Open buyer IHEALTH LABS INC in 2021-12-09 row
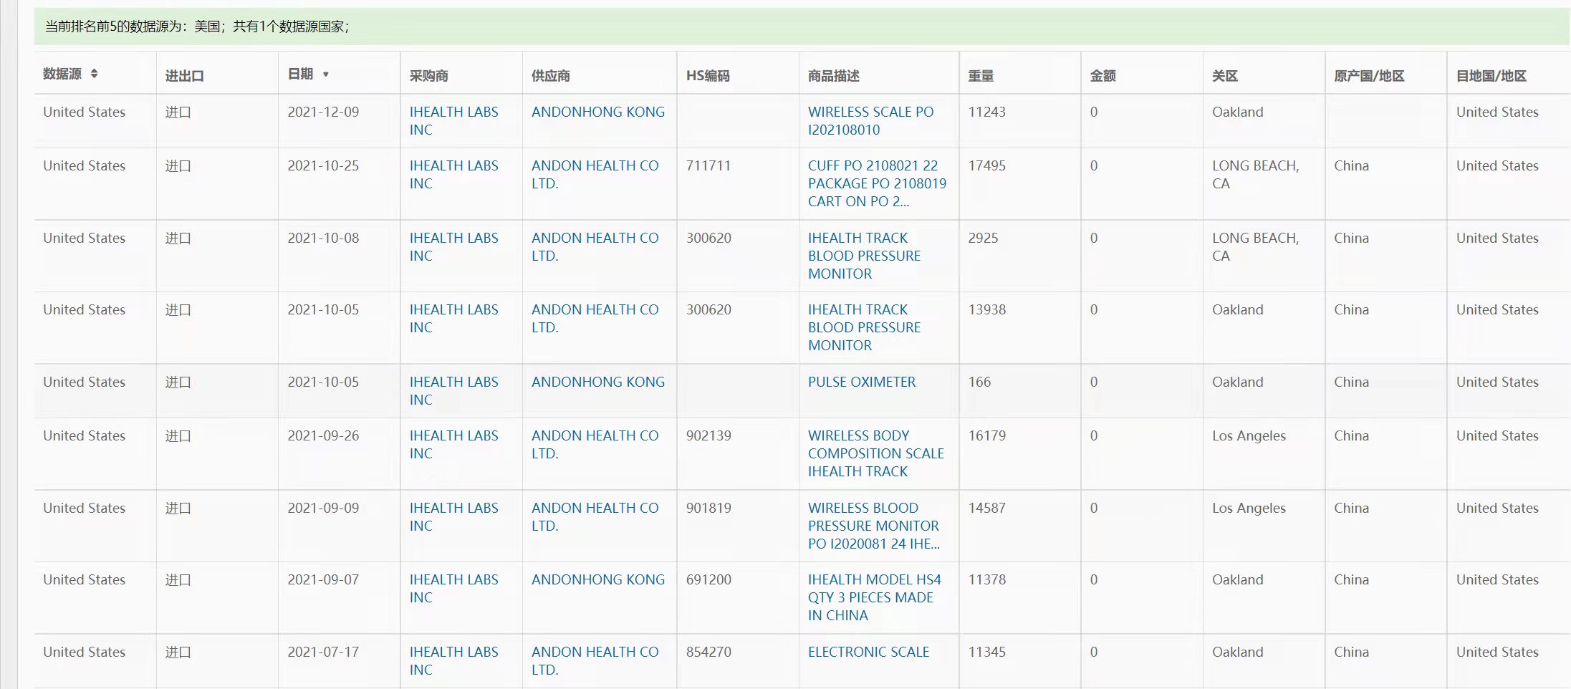The height and width of the screenshot is (689, 1571). coord(453,121)
